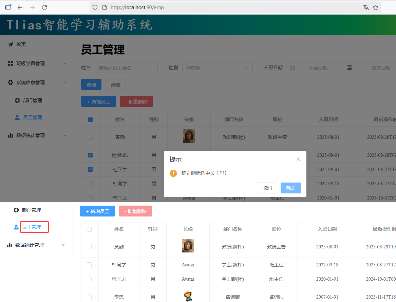The width and height of the screenshot is (396, 302).
Task: Click the 姓名 search input field
Action: 126,68
